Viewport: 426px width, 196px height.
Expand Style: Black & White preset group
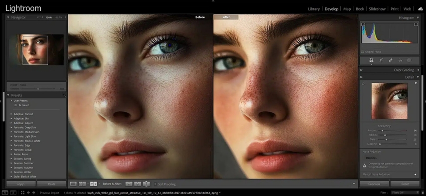tap(11, 177)
